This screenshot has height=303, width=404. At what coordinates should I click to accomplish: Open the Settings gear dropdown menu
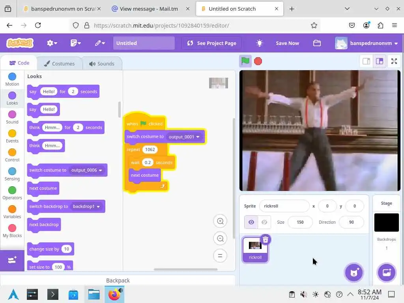tap(52, 43)
